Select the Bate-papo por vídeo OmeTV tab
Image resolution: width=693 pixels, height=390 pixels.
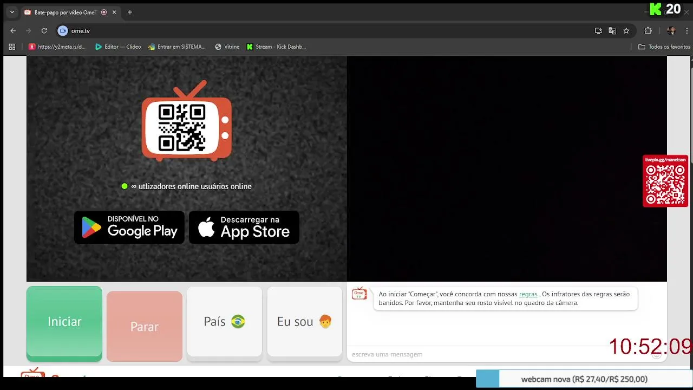pyautogui.click(x=70, y=12)
